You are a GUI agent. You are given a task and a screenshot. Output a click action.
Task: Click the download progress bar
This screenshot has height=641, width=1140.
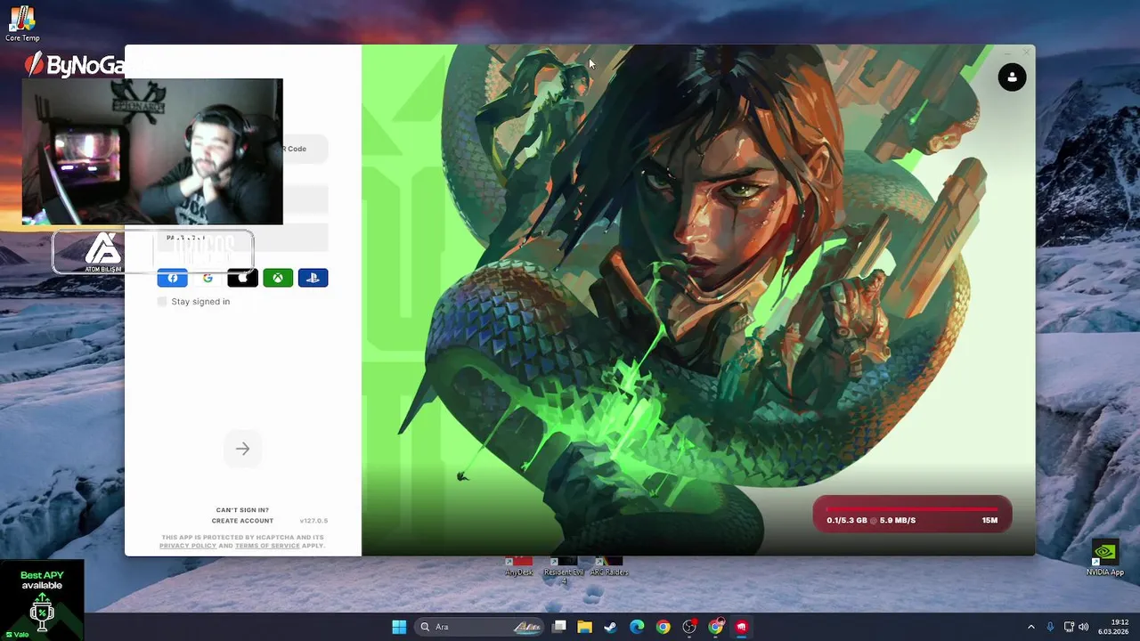pos(912,510)
